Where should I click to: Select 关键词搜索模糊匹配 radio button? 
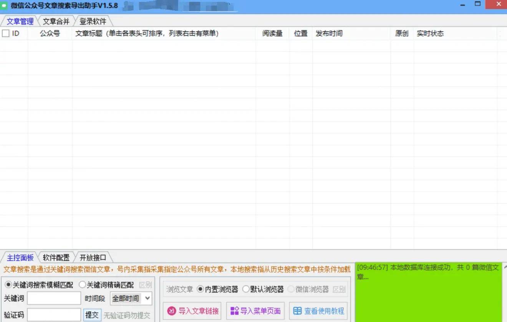coord(8,285)
